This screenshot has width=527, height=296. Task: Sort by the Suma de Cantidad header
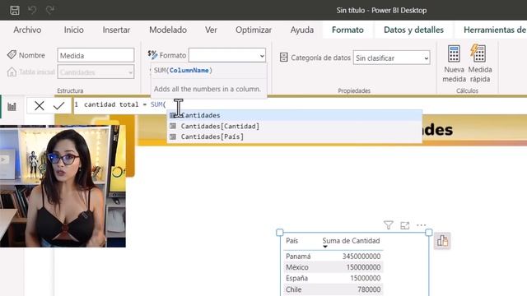pyautogui.click(x=351, y=241)
